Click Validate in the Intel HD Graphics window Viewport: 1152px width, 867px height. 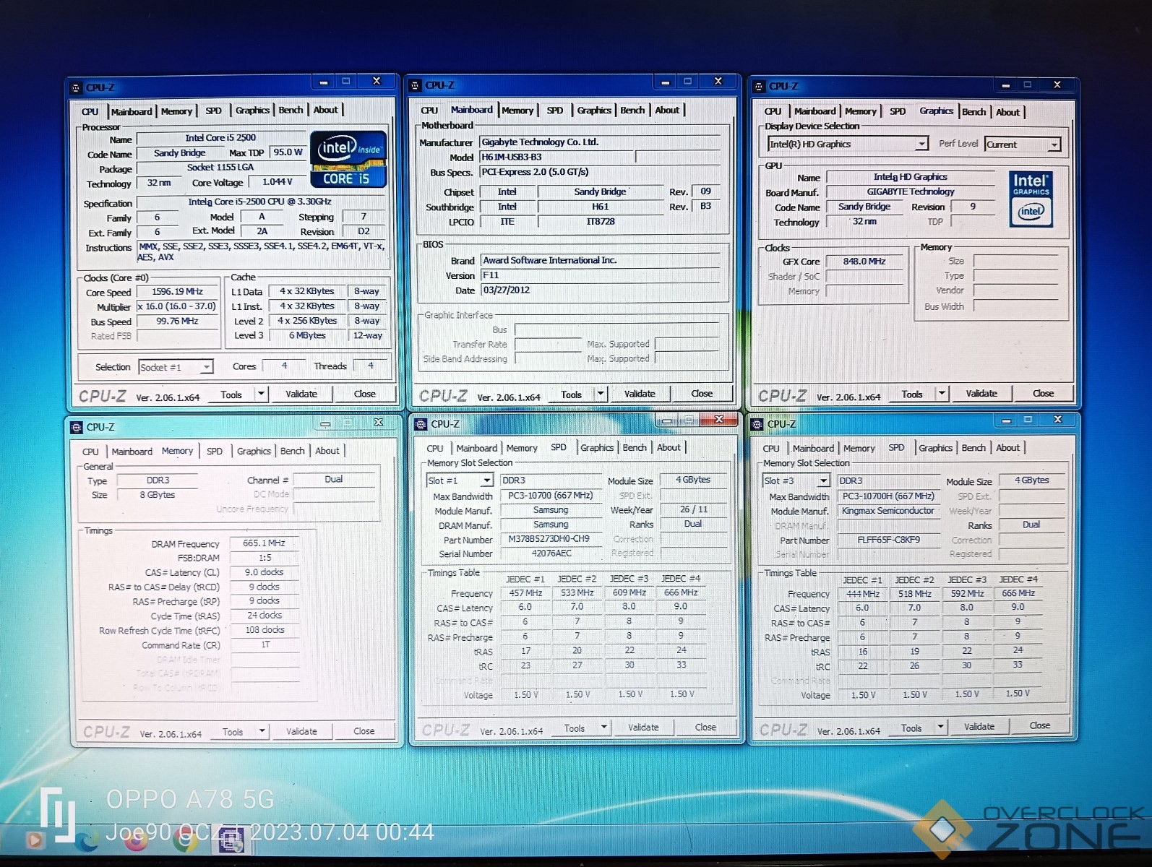tap(981, 394)
